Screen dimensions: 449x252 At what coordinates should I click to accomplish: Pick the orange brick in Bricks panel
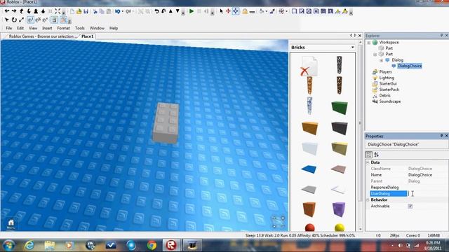click(309, 127)
